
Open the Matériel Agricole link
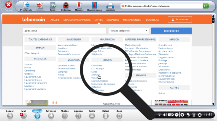(x=133, y=45)
